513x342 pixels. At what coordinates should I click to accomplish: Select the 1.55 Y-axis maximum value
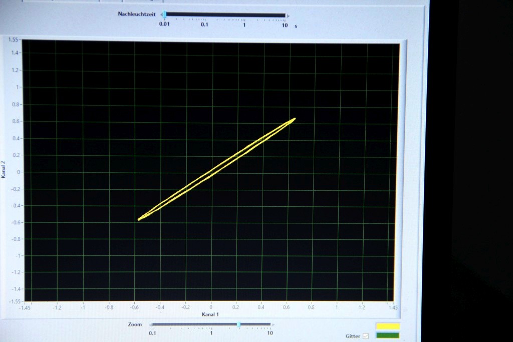14,39
